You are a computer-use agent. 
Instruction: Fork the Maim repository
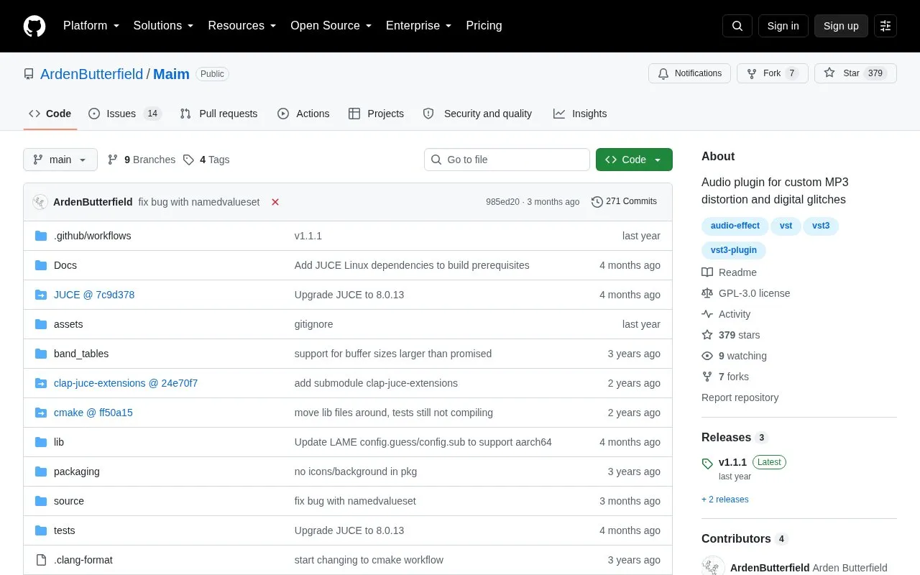coord(773,73)
